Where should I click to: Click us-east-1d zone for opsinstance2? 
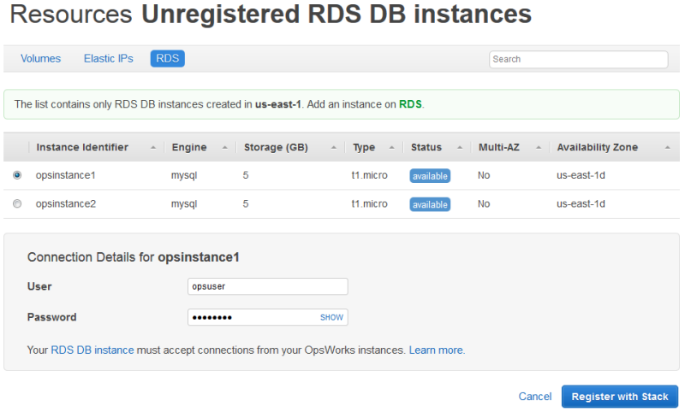coord(581,203)
